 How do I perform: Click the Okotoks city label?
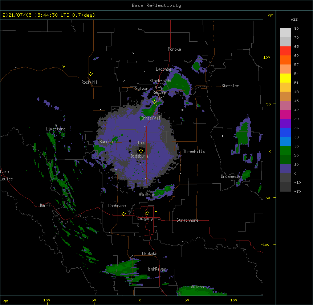[x=150, y=254]
